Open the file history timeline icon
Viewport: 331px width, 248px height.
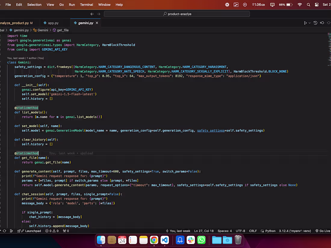tap(315, 23)
